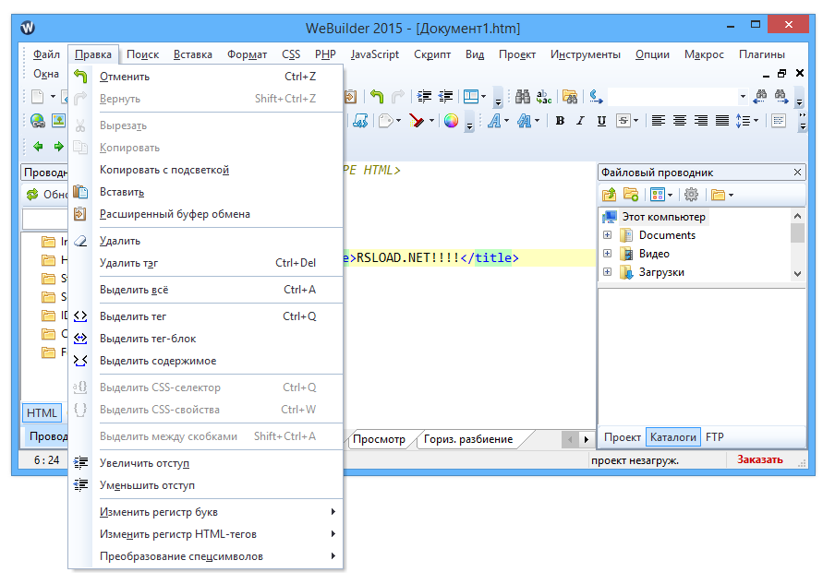823x584 pixels.
Task: Choose Увеличить отступ menu entry
Action: point(144,463)
